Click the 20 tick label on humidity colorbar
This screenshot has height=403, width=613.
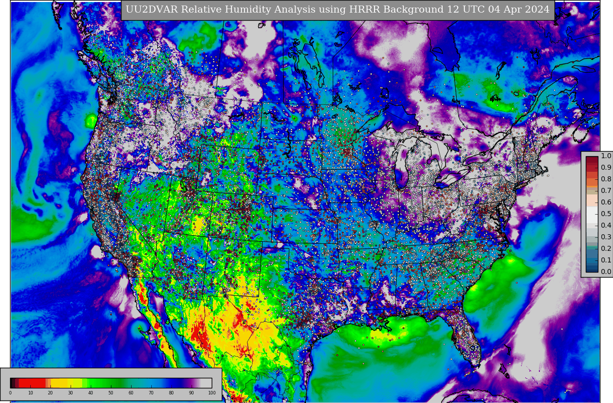(50, 393)
